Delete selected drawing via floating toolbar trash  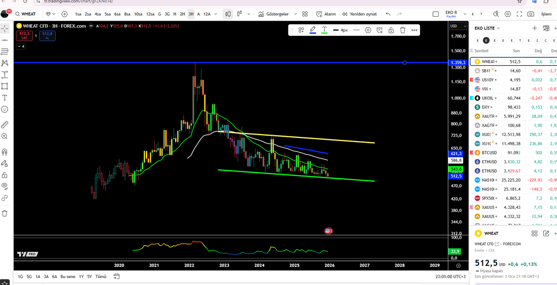pyautogui.click(x=403, y=30)
